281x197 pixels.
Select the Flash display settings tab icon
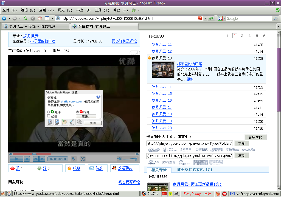50,122
